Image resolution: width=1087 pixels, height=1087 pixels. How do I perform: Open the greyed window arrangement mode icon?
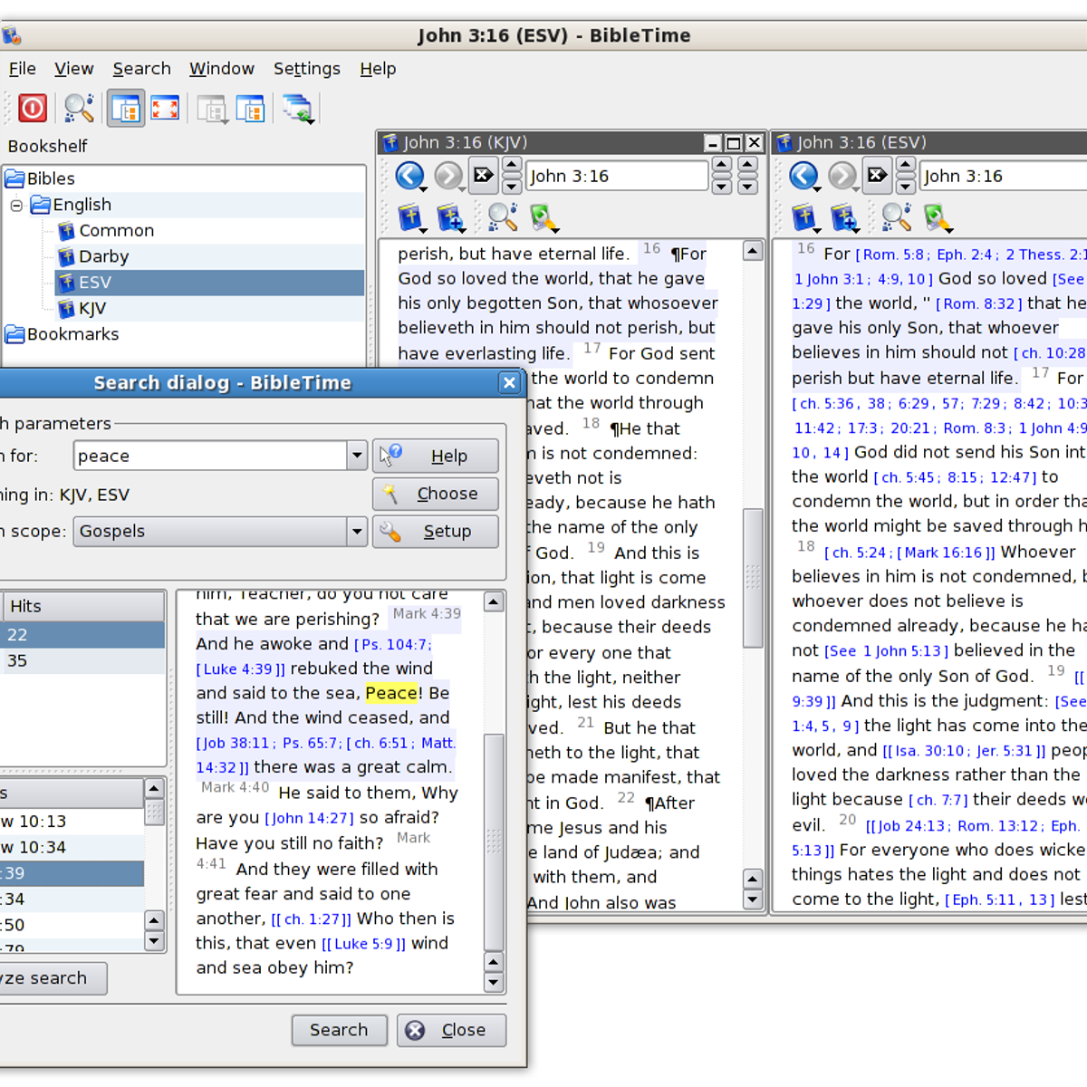click(211, 109)
